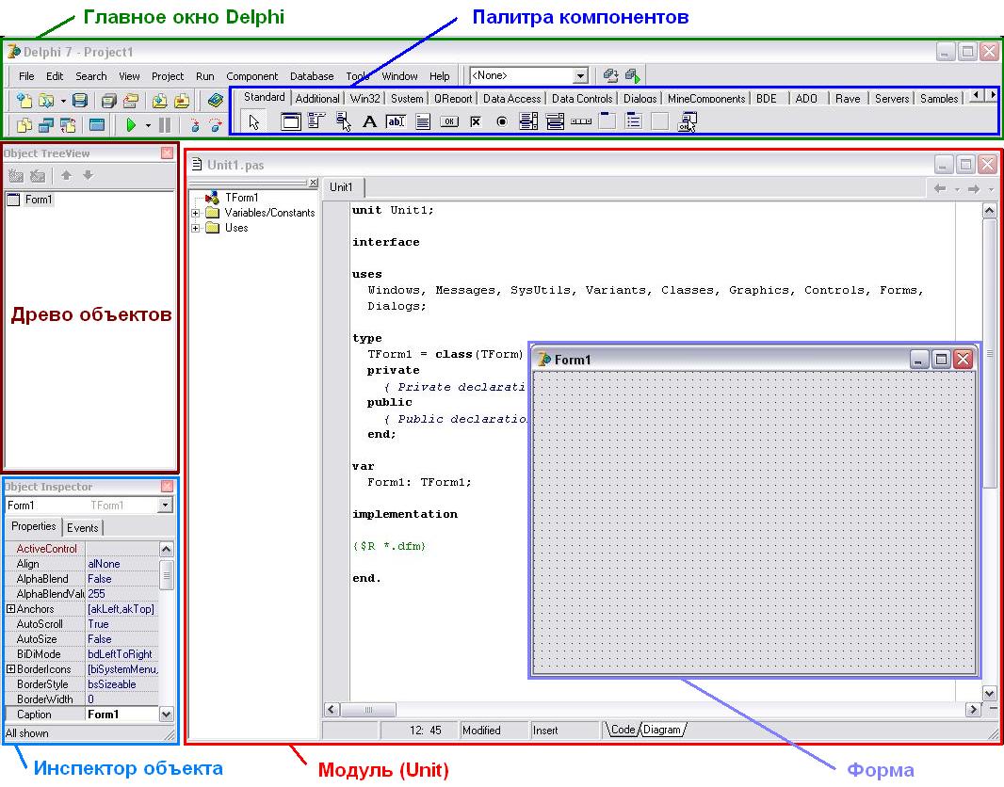Select the Label 'A' component

click(x=369, y=120)
